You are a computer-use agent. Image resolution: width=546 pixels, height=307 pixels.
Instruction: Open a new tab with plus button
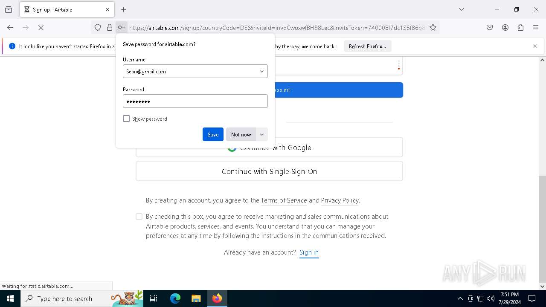124,9
